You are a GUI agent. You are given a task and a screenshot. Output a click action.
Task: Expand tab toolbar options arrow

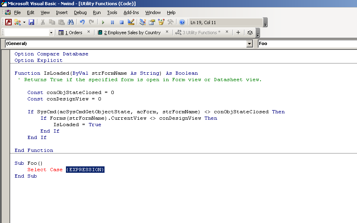click(x=258, y=33)
